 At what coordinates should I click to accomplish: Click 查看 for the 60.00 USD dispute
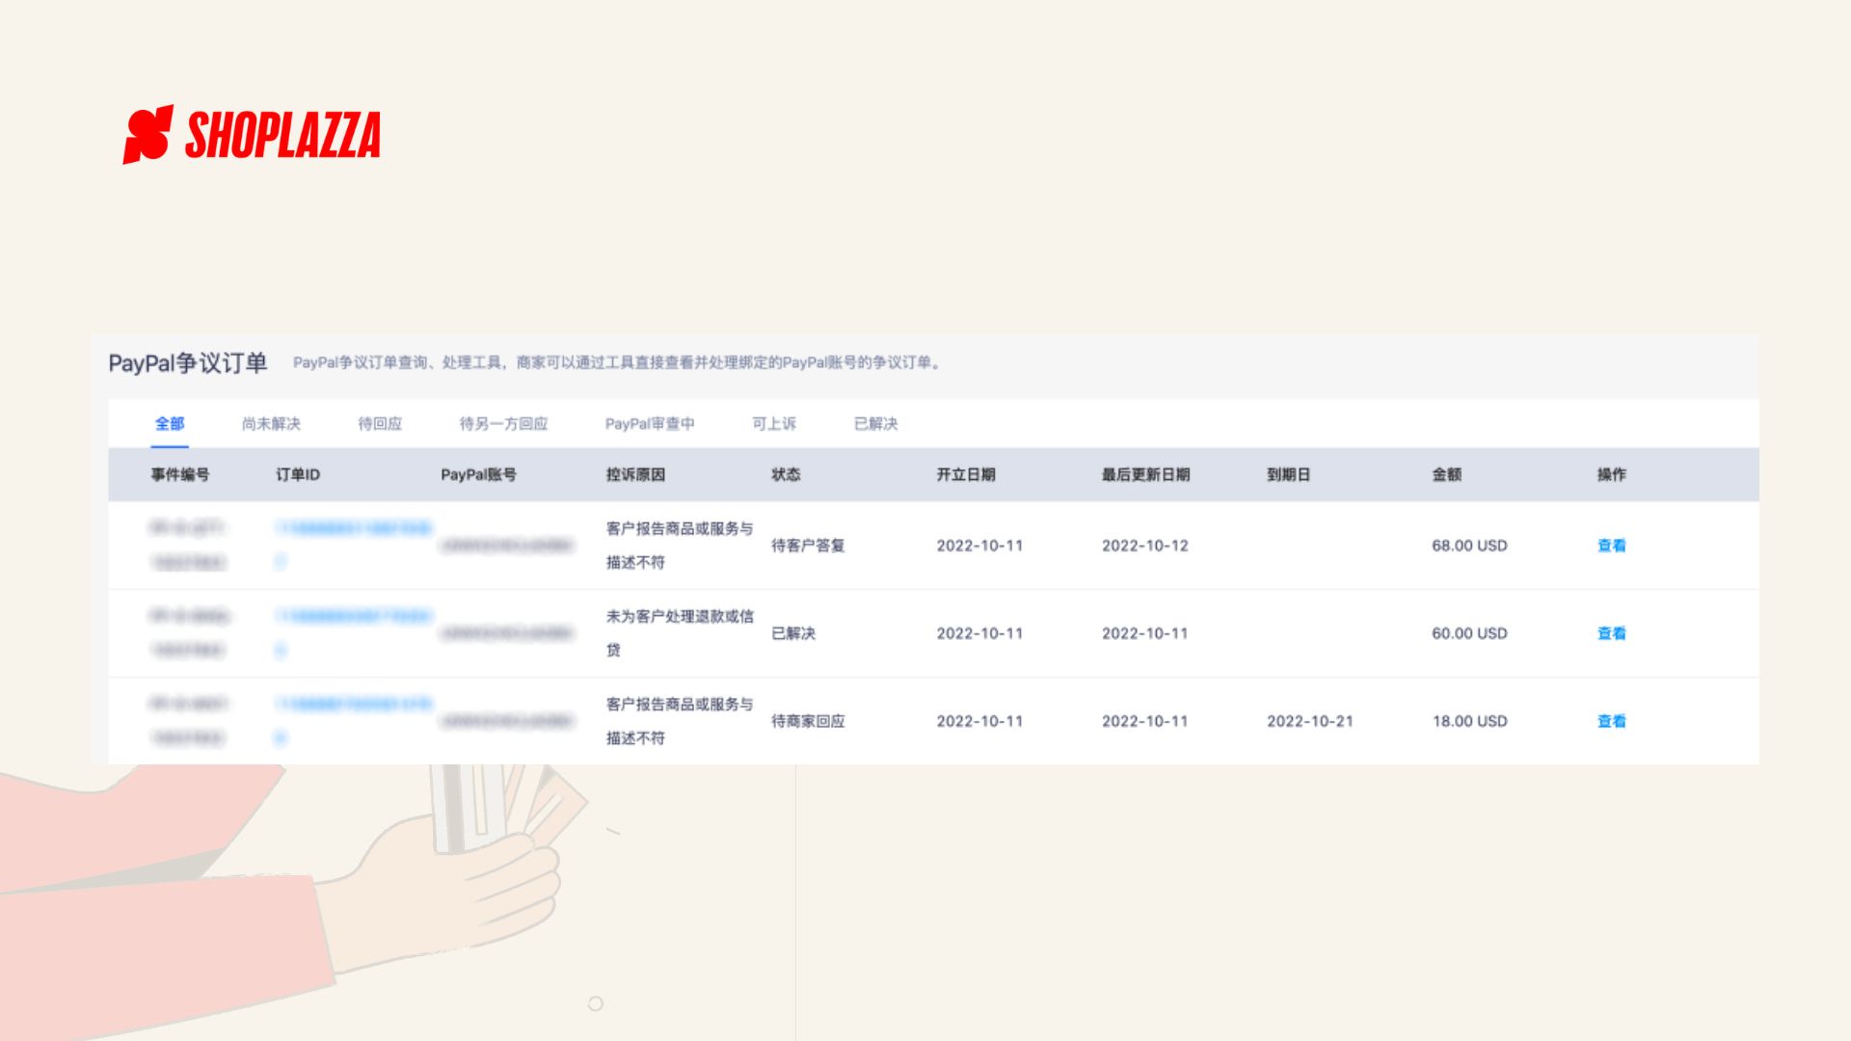[x=1611, y=633]
